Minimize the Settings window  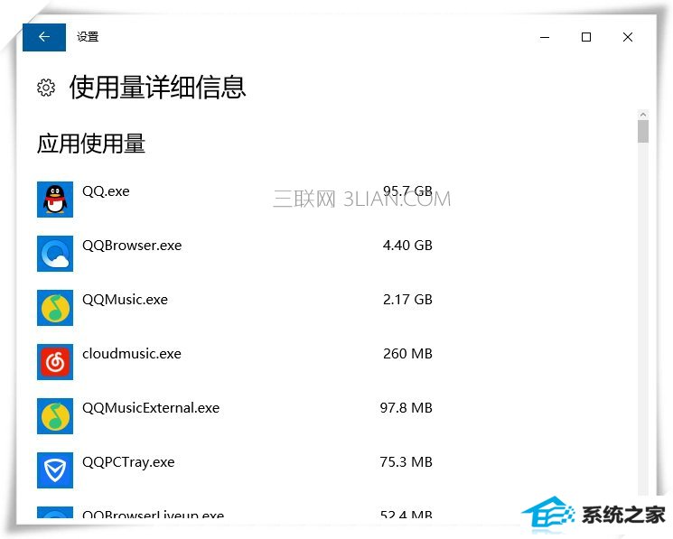(x=545, y=37)
